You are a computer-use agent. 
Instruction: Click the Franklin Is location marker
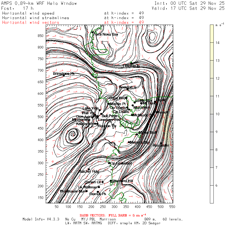[131, 63]
